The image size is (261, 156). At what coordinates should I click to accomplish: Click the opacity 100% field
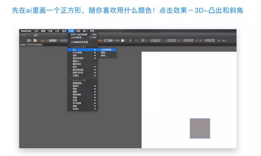coord(108,40)
